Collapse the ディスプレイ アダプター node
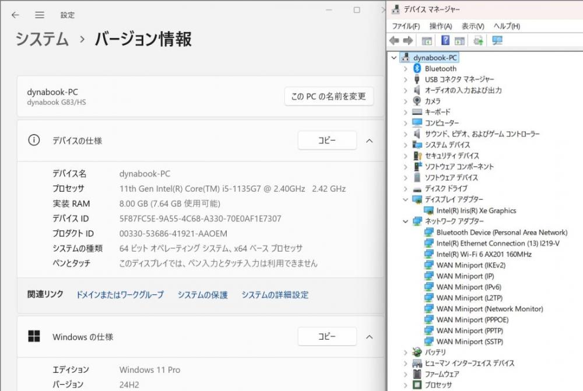 click(406, 200)
